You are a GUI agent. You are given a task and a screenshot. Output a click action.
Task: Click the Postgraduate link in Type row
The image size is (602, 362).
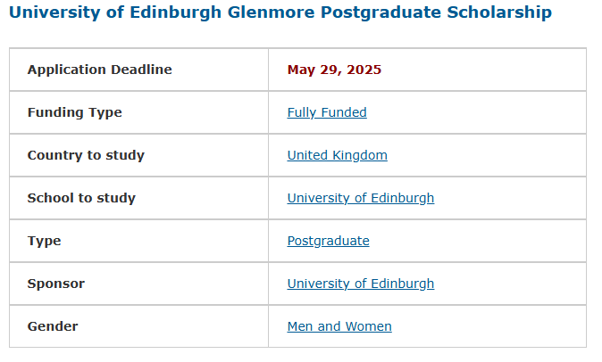(328, 241)
